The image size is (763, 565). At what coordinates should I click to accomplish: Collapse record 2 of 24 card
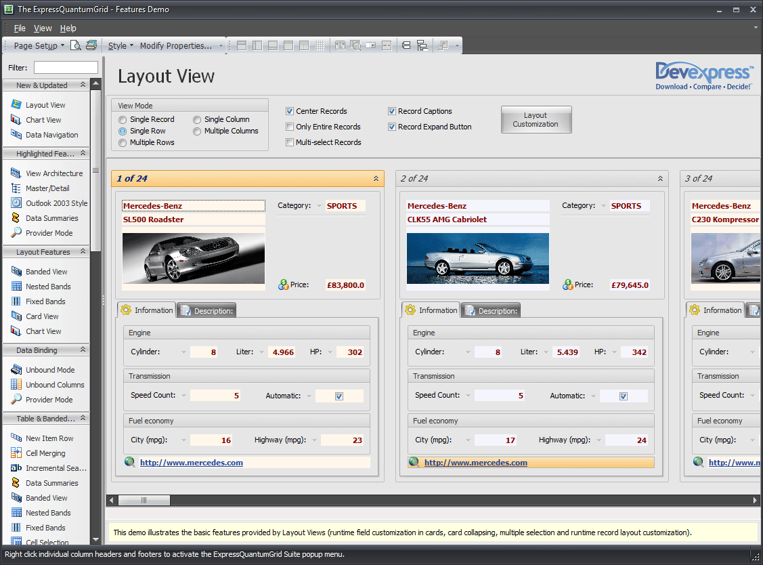[x=660, y=179]
